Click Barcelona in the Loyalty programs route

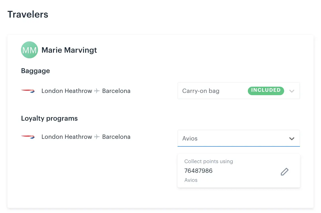[116, 137]
